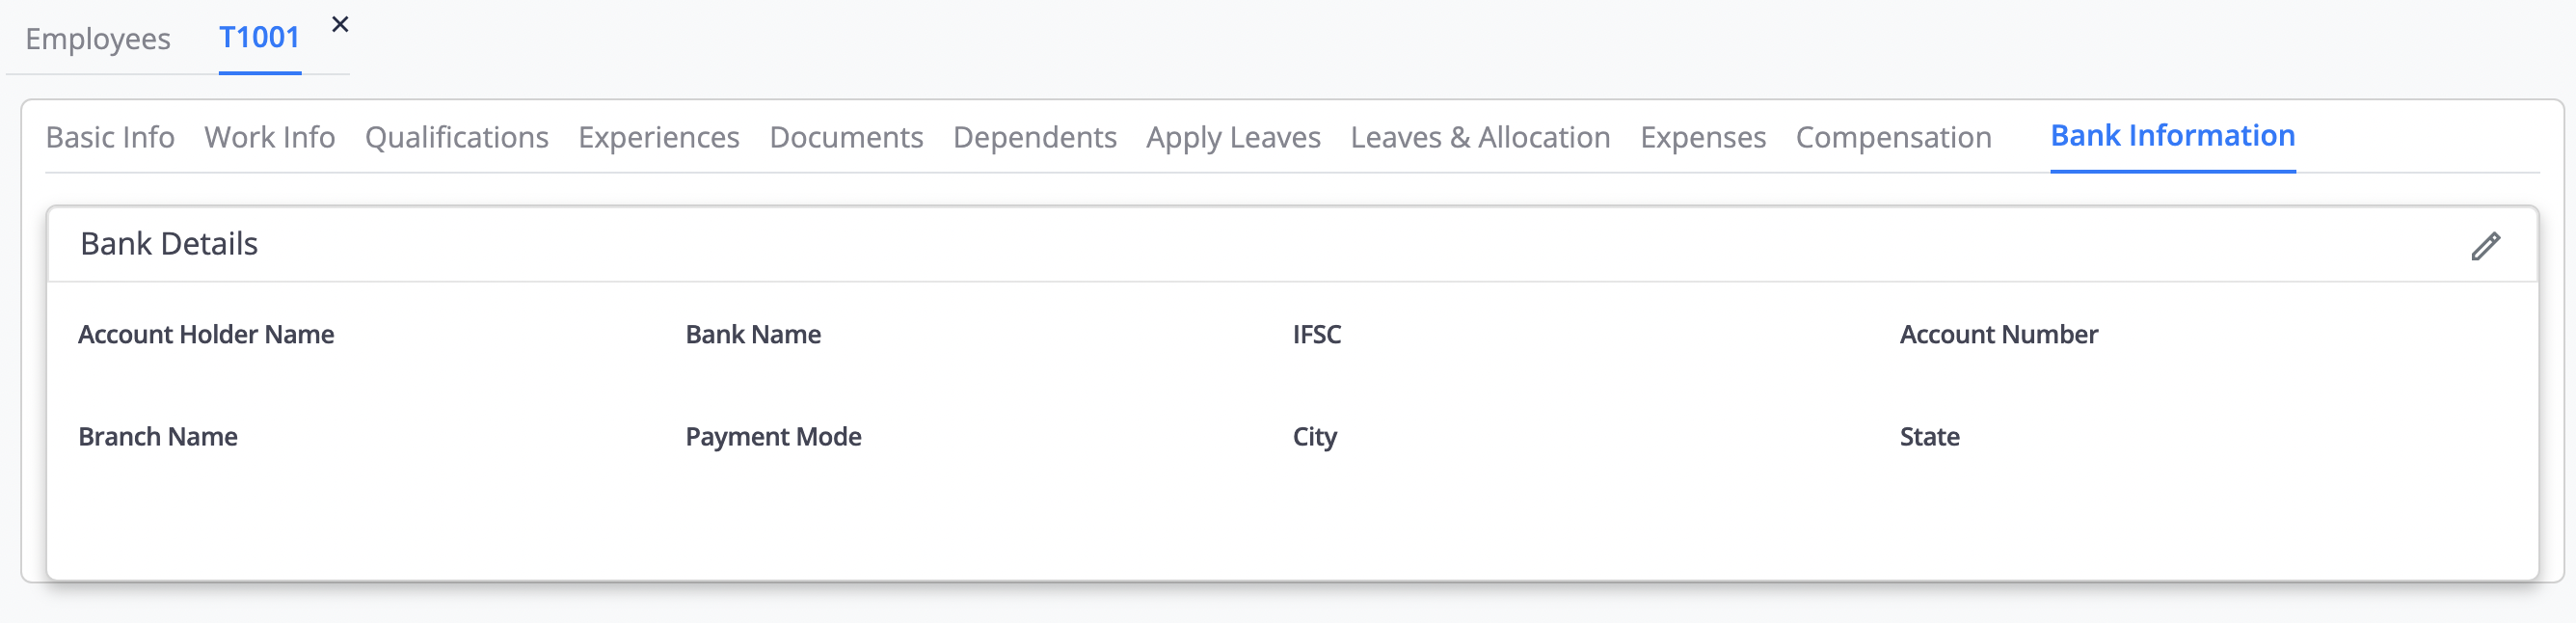Viewport: 2576px width, 623px height.
Task: Go to the Compensation tab
Action: [x=1893, y=137]
